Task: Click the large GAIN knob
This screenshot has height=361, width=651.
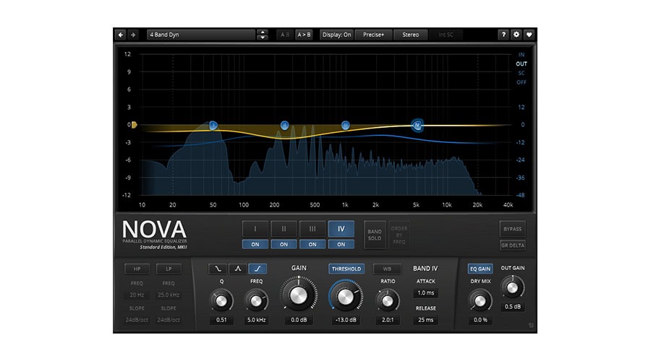Action: pyautogui.click(x=299, y=295)
